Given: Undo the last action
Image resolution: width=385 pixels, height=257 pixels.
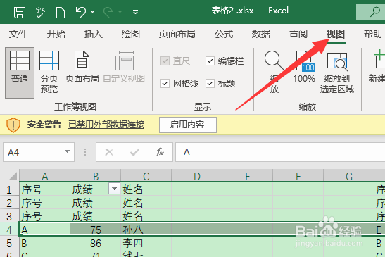Looking at the screenshot, I should (x=81, y=12).
